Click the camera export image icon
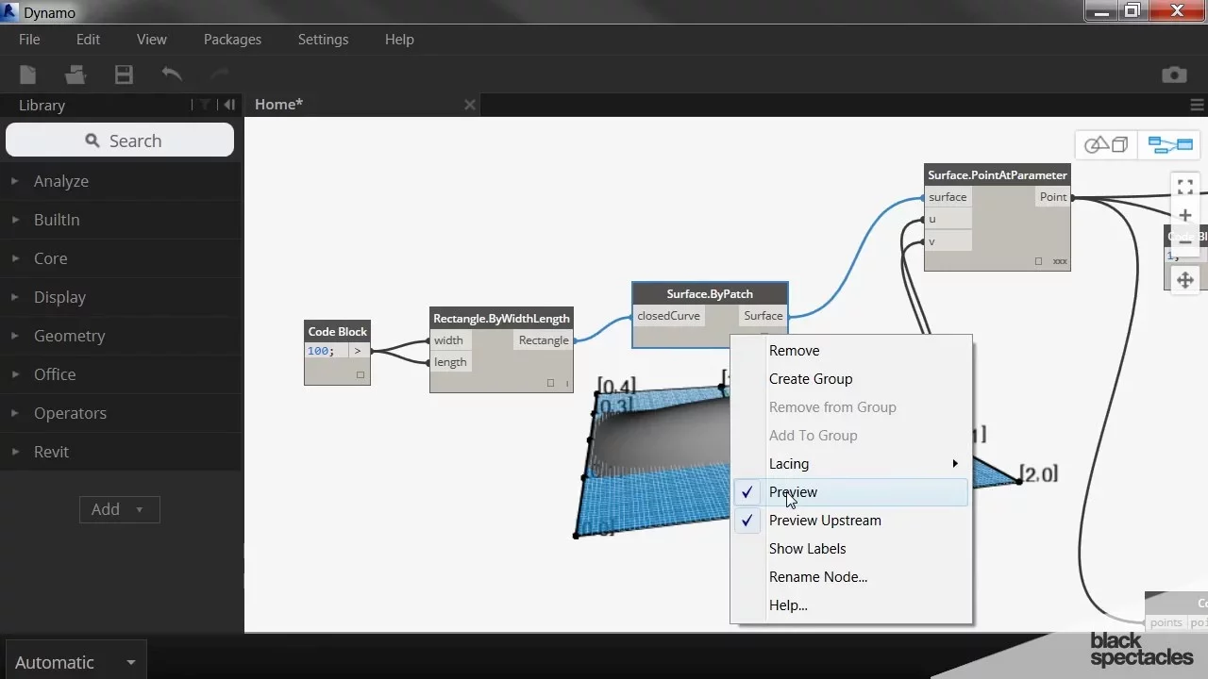 [1174, 75]
